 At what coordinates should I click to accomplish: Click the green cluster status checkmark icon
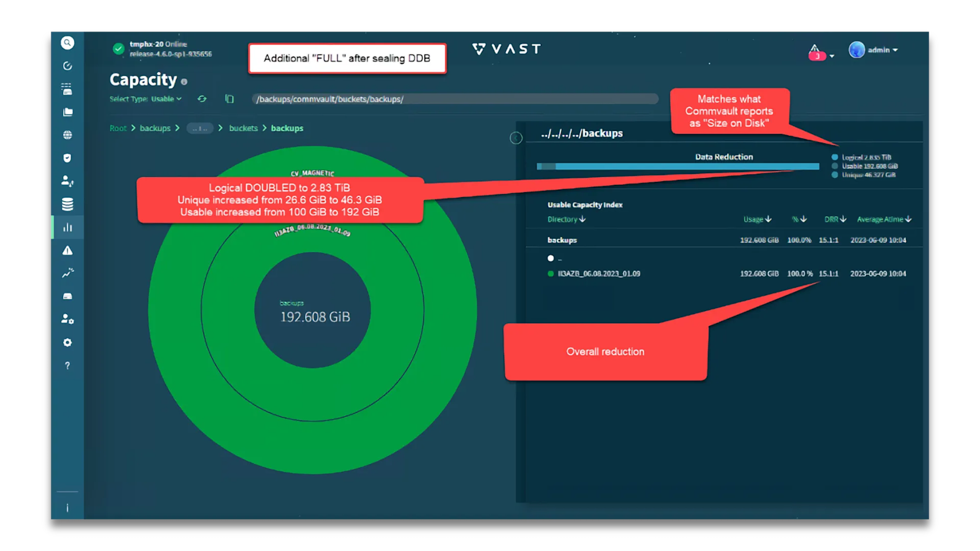118,49
